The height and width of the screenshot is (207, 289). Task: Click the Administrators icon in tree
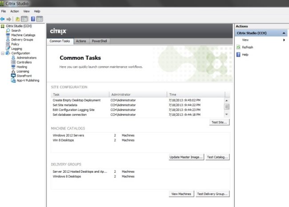(x=13, y=57)
